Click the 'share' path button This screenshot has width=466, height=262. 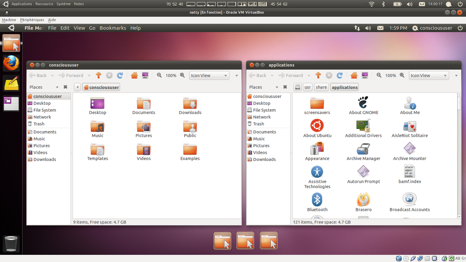point(321,87)
